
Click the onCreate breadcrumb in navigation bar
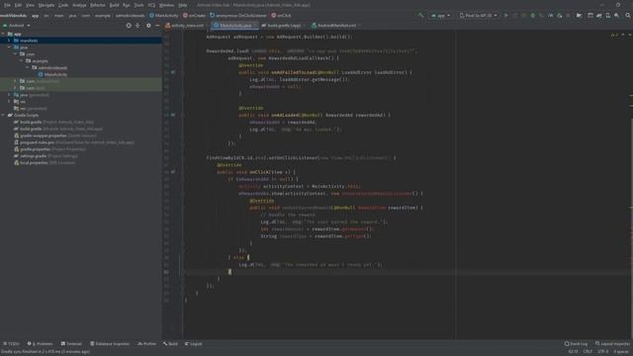[x=194, y=16]
